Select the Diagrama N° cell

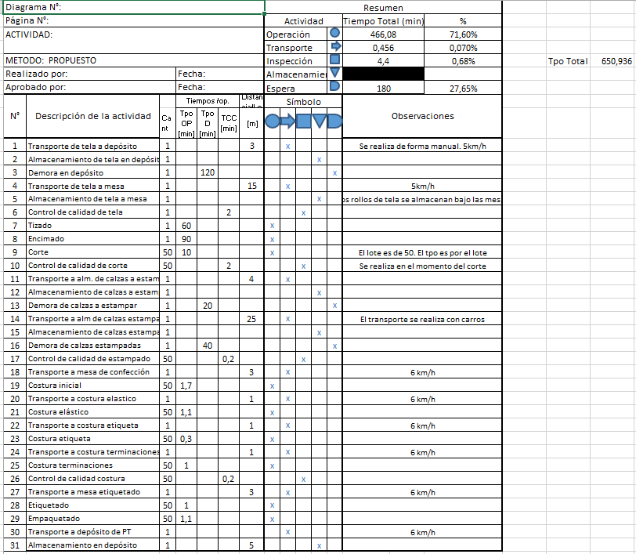(x=134, y=7)
